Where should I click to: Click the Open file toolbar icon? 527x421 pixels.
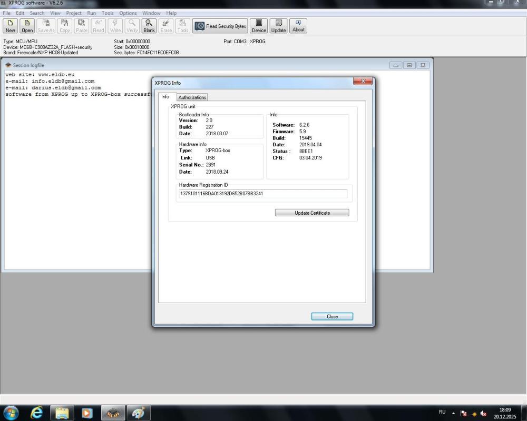[27, 26]
